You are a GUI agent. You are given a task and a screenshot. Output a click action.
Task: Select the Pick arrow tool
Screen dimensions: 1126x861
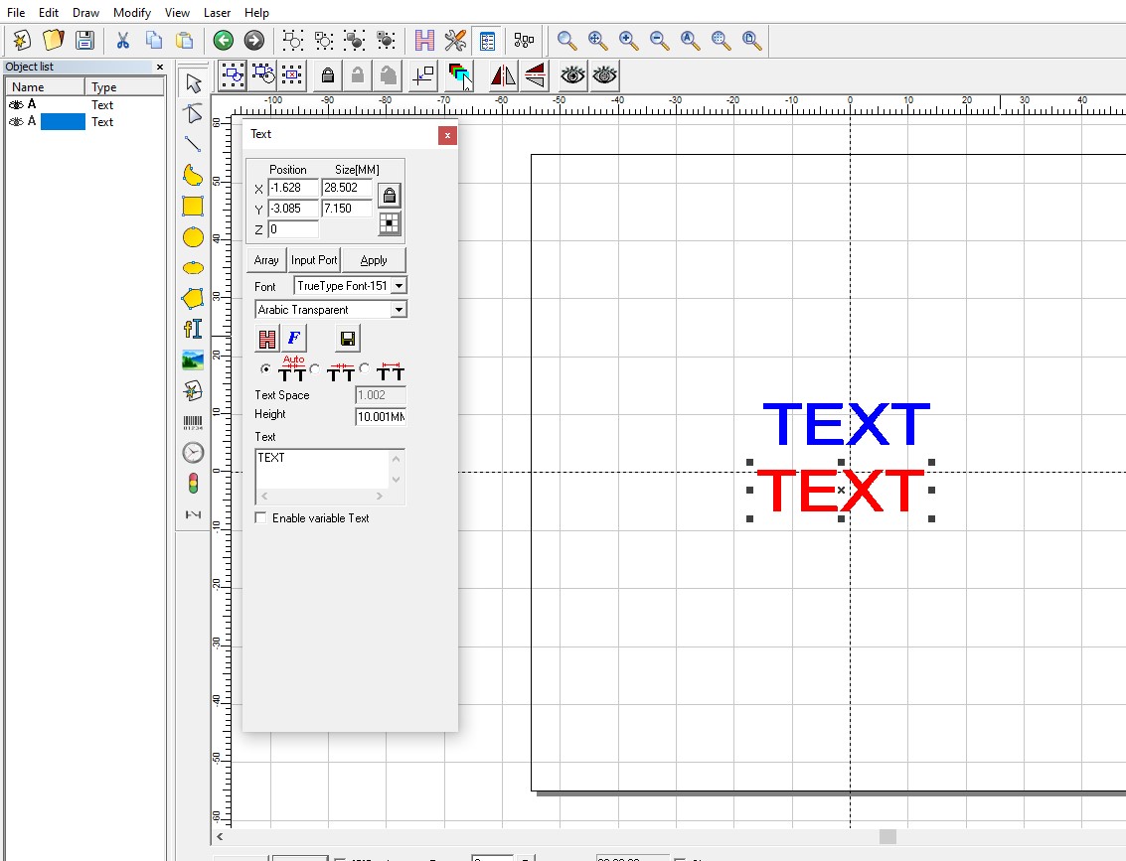coord(193,83)
